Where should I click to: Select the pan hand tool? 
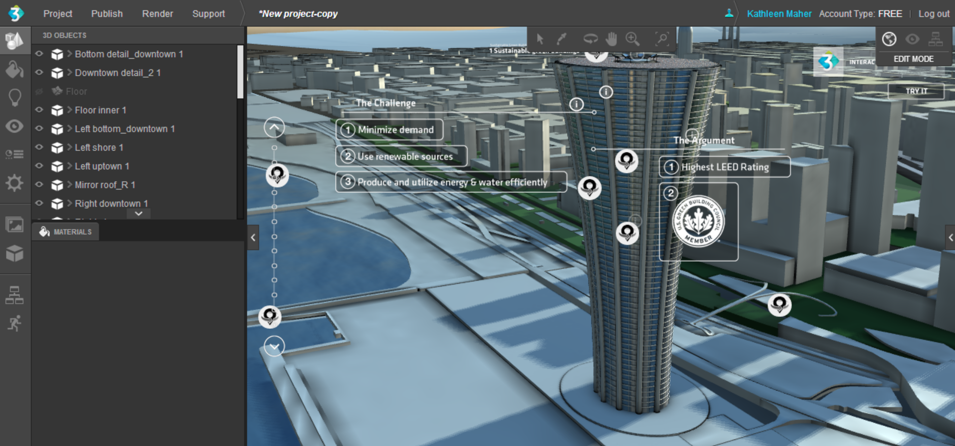click(611, 39)
